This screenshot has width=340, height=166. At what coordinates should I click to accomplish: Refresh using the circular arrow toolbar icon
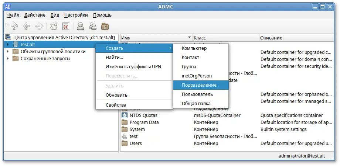pyautogui.click(x=53, y=26)
